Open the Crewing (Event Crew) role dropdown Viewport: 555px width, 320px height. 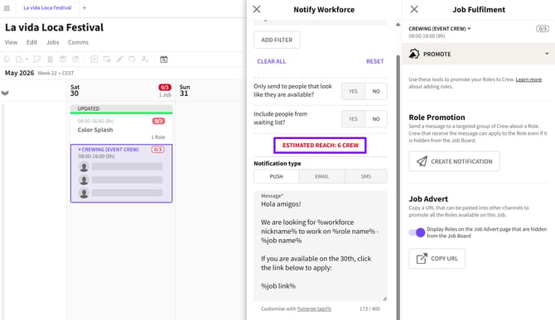pyautogui.click(x=440, y=29)
